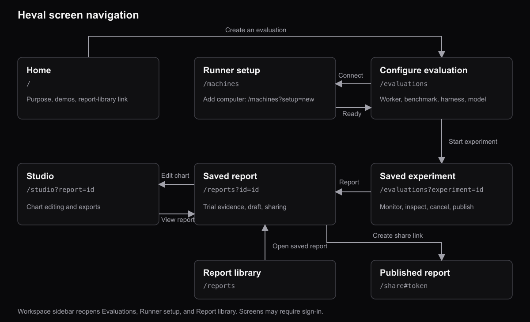Click "Worker, benchmark, harness, model" description
The image size is (530, 322).
click(x=433, y=99)
